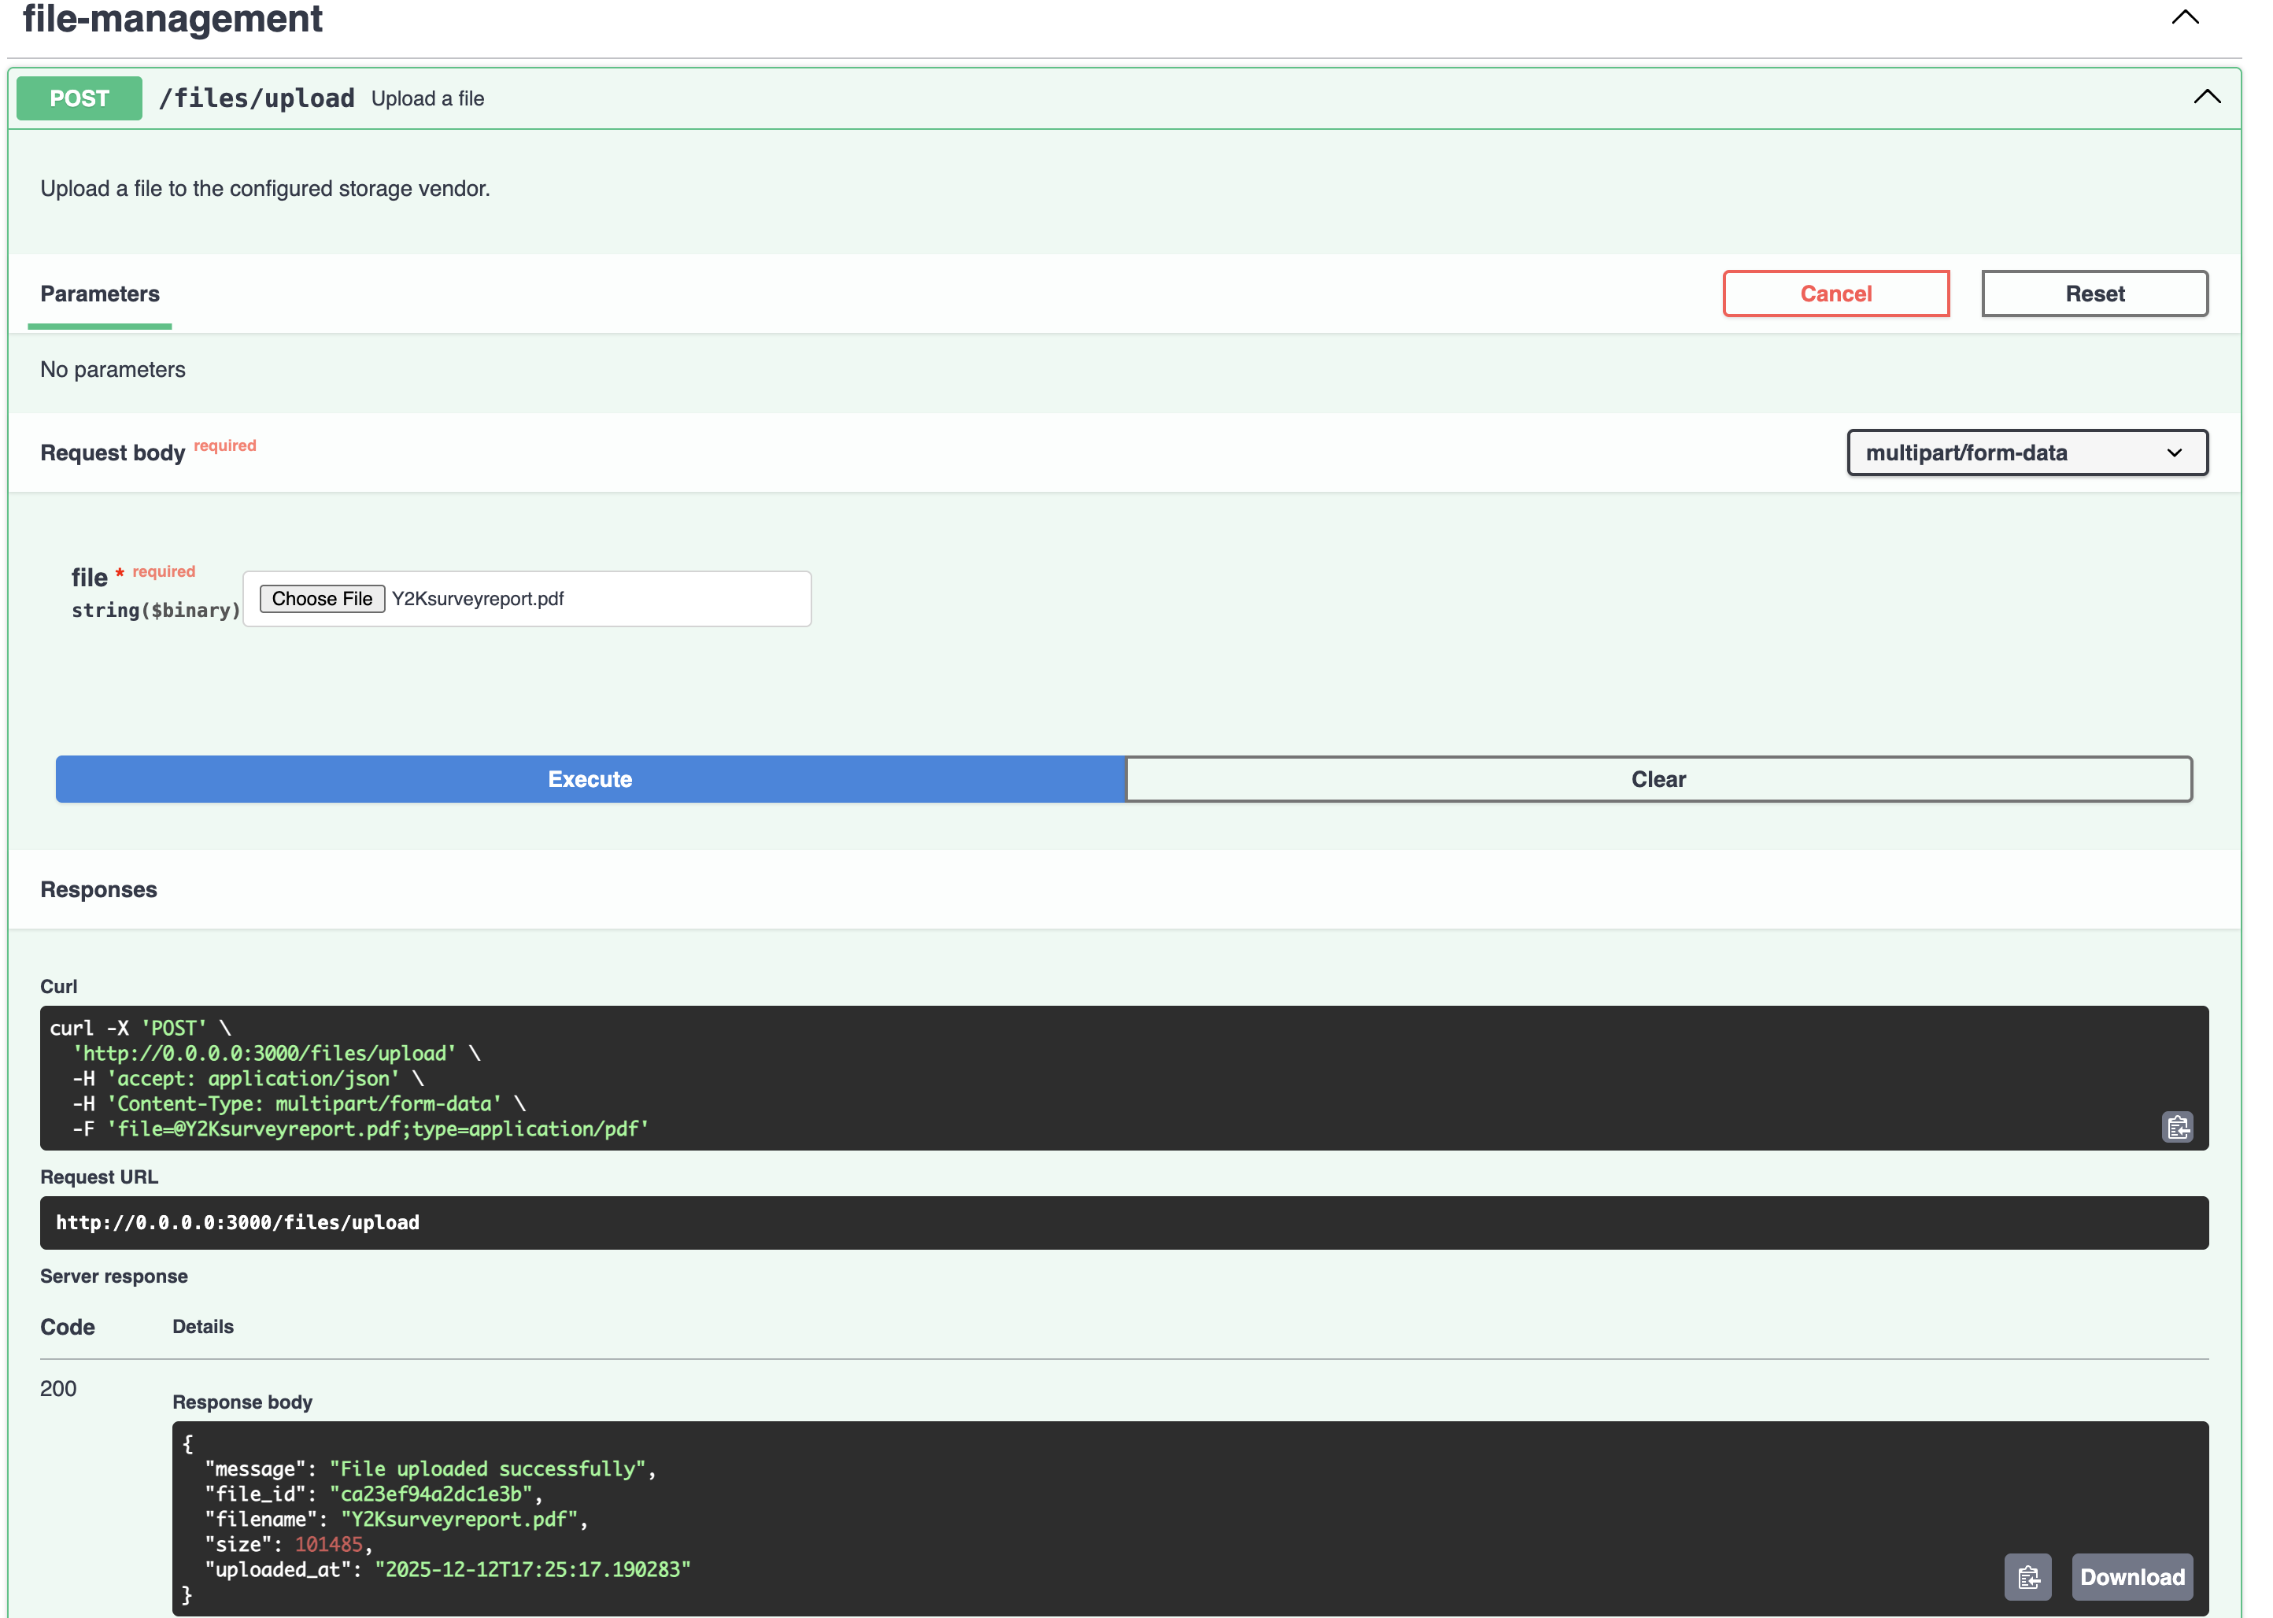The image size is (2273, 1618).
Task: Click the Choose File button
Action: point(322,599)
